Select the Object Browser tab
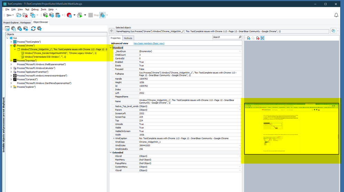 [x=41, y=22]
